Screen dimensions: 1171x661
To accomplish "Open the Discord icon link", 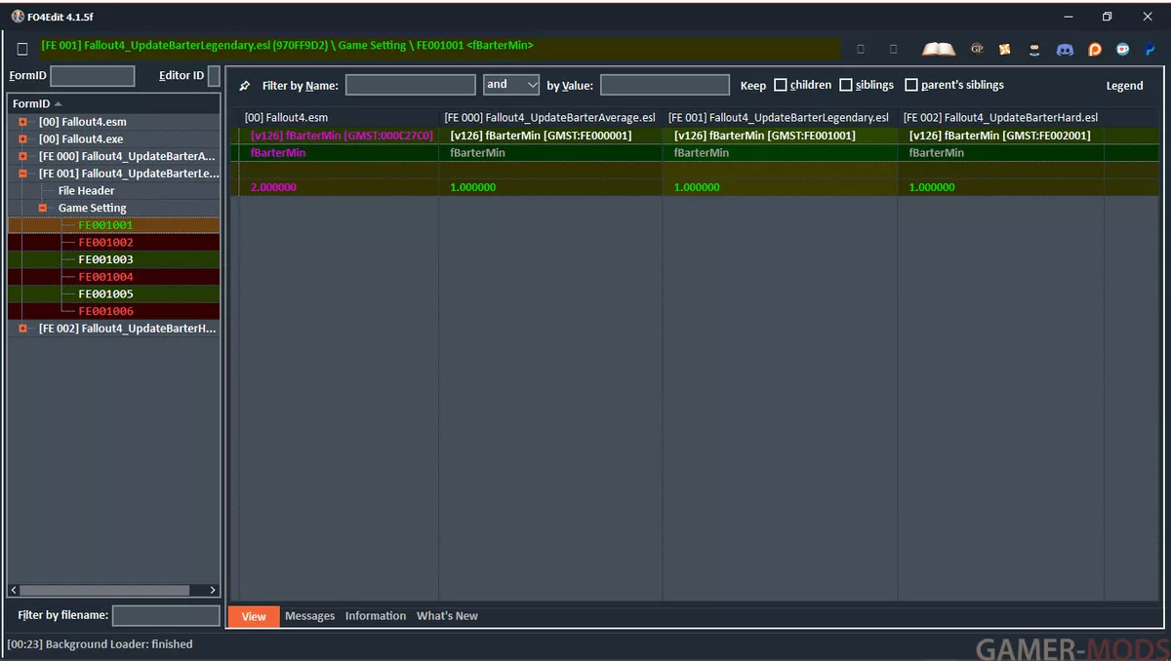I will [x=1065, y=49].
